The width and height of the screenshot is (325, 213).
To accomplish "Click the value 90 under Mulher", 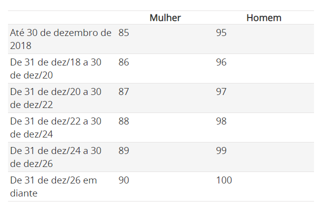I will 123,180.
